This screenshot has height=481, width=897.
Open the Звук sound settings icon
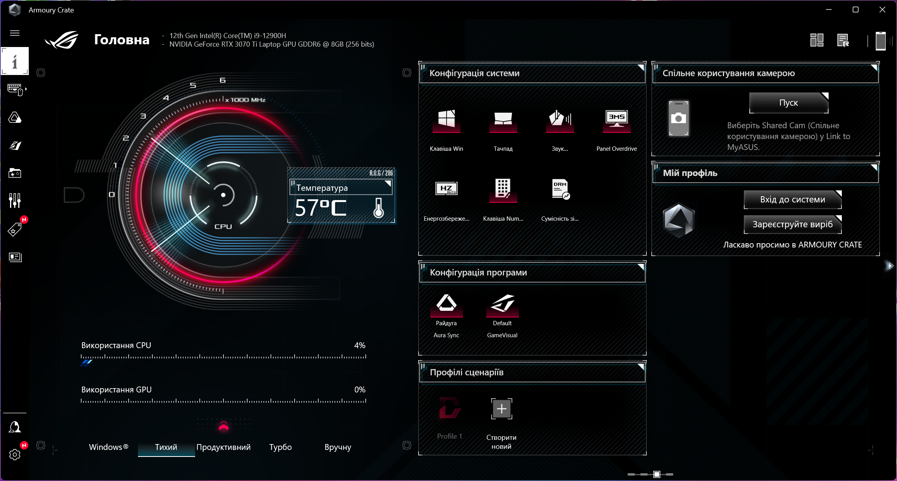(x=560, y=120)
